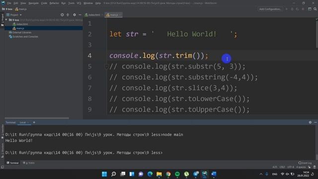Click the Search Everywhere magnifier icon
Image resolution: width=318 pixels, height=179 pixels.
[x=315, y=9]
